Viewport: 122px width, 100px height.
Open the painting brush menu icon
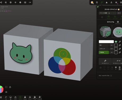[x=102, y=2]
